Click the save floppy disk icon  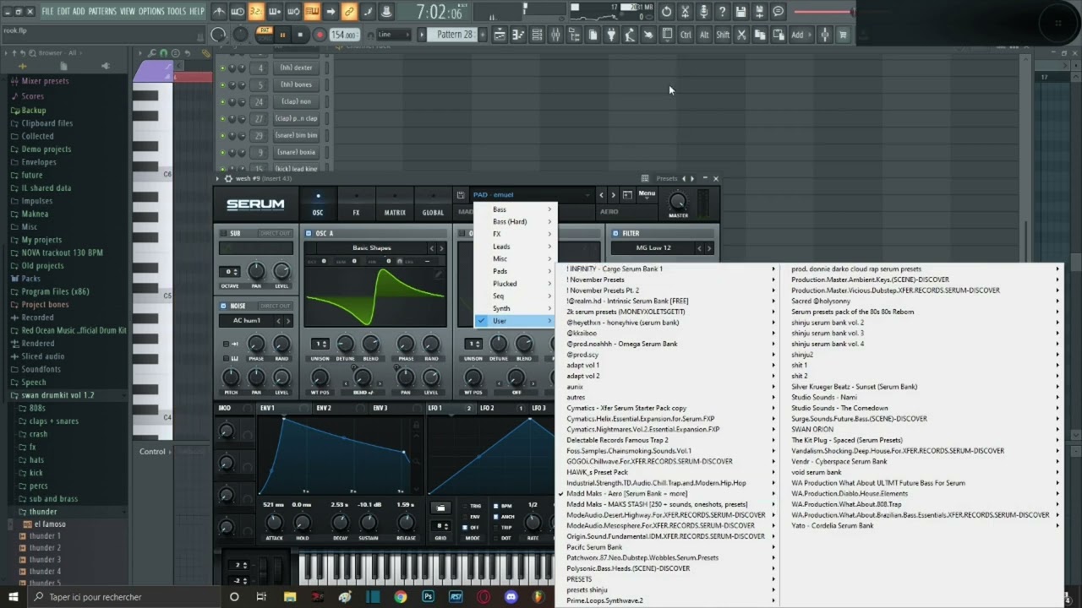tap(740, 12)
